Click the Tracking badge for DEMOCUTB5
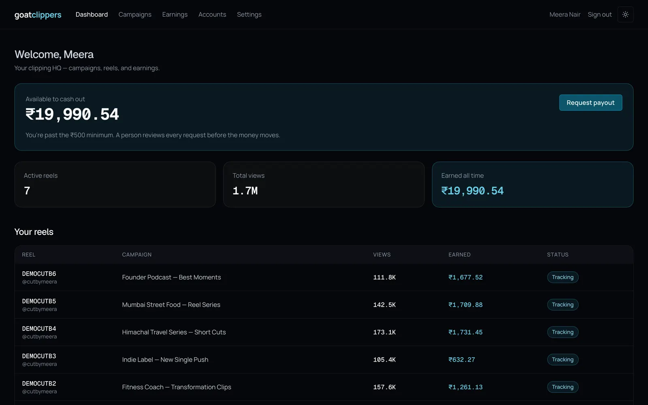The width and height of the screenshot is (648, 405). tap(563, 305)
